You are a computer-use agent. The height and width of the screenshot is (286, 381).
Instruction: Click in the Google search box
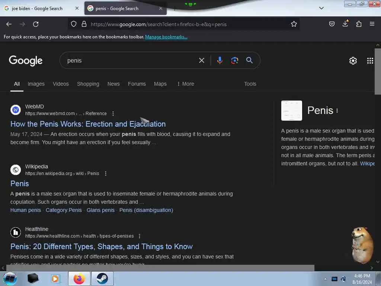point(131,61)
